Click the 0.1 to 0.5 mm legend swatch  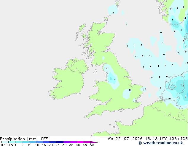pos(5,142)
